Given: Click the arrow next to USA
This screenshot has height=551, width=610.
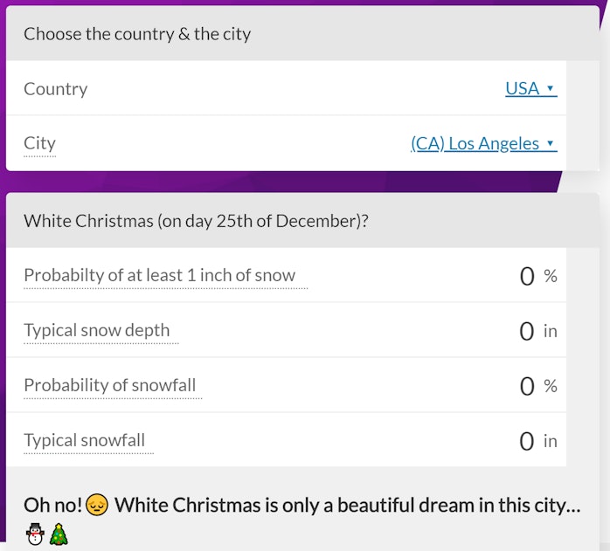Looking at the screenshot, I should click(550, 88).
